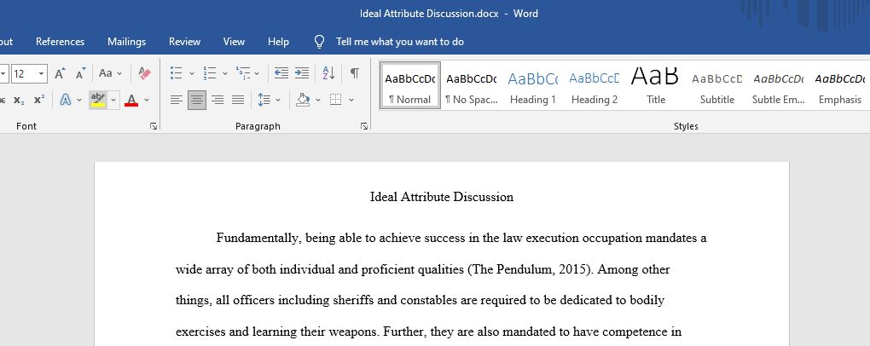The width and height of the screenshot is (870, 346).
Task: Click the document heading Ideal Attribute Discussion
Action: point(442,197)
